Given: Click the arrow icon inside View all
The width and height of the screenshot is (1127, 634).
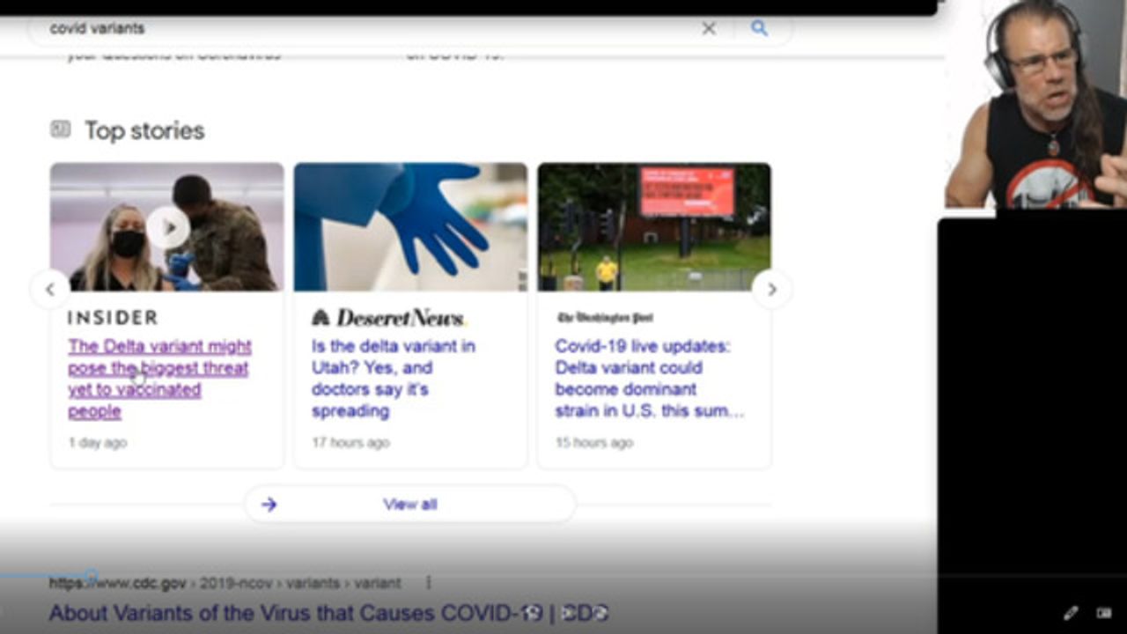Looking at the screenshot, I should click(269, 505).
